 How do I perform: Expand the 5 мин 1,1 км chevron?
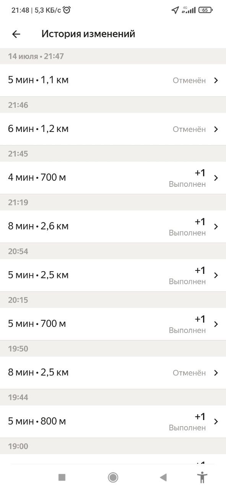(216, 81)
